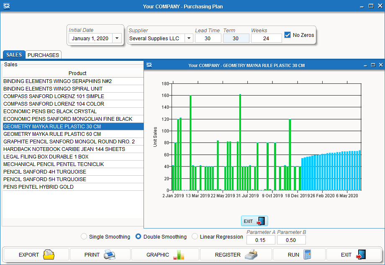
Task: Click the Parameter A field
Action: click(x=261, y=240)
